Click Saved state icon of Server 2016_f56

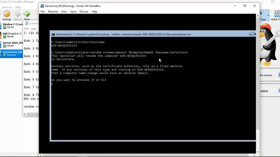click(x=5, y=46)
